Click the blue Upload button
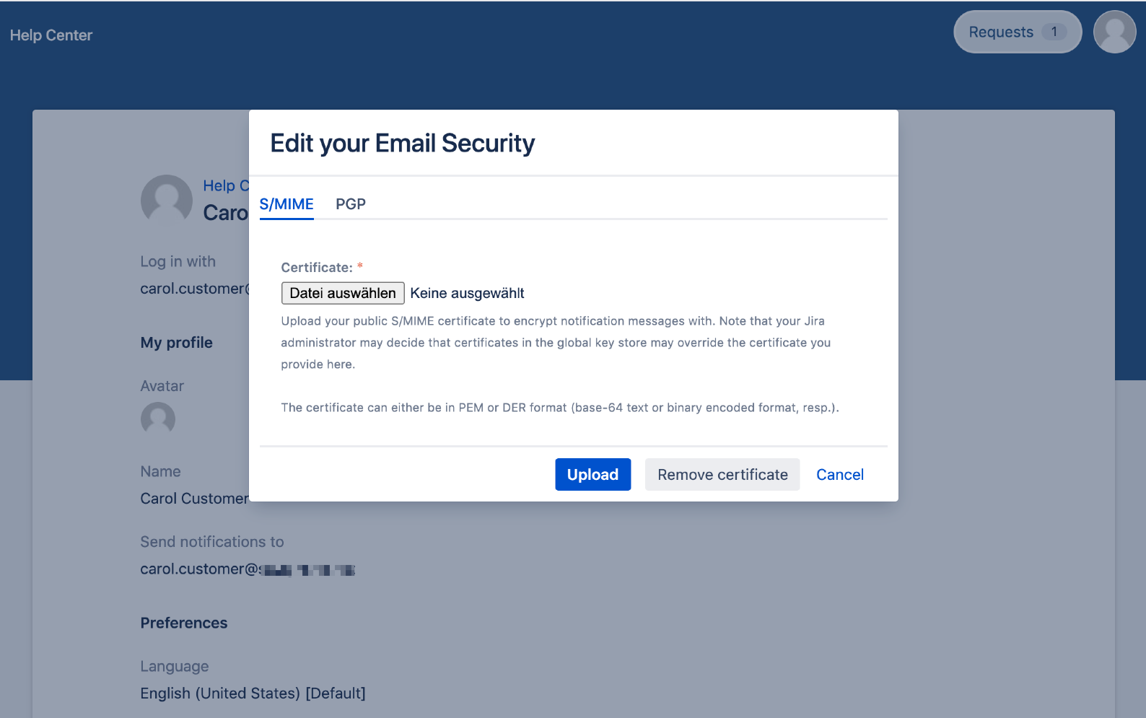 pos(592,475)
